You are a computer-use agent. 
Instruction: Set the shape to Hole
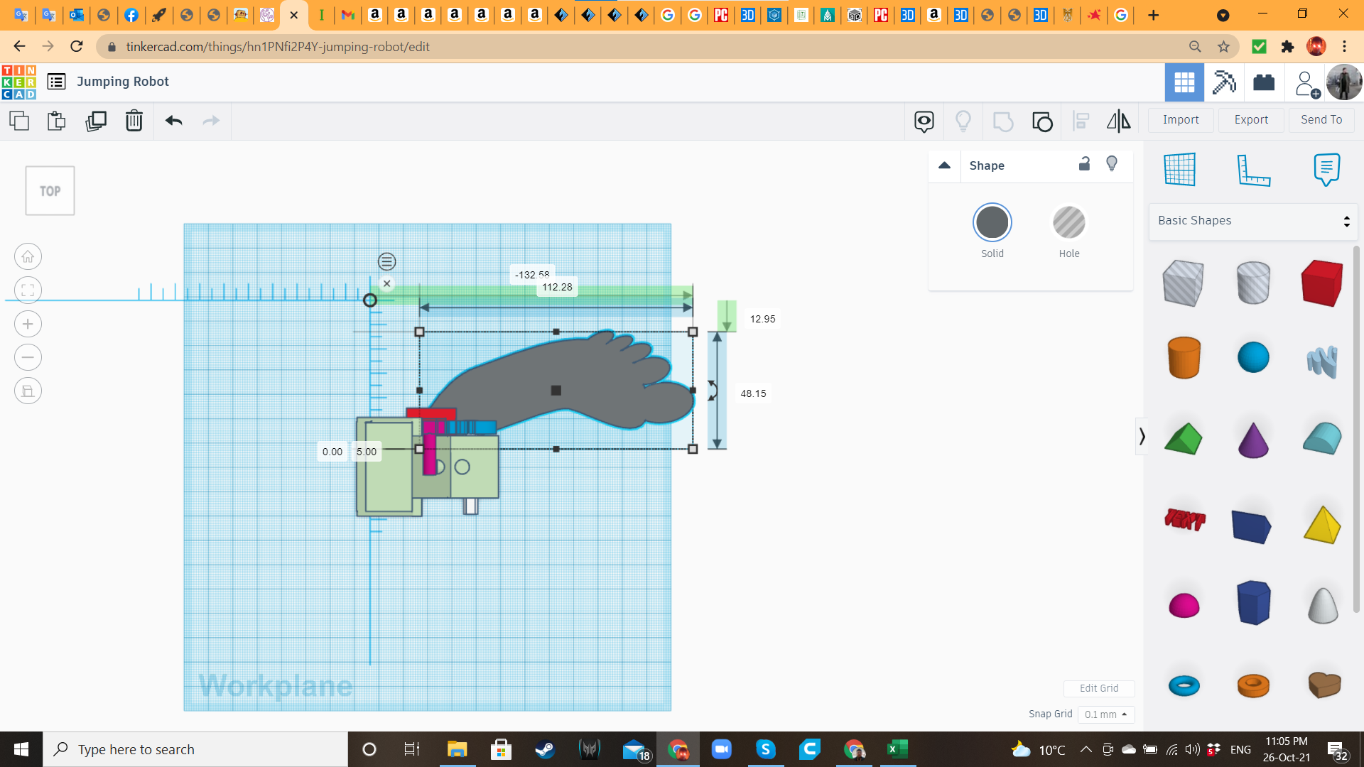click(1068, 223)
